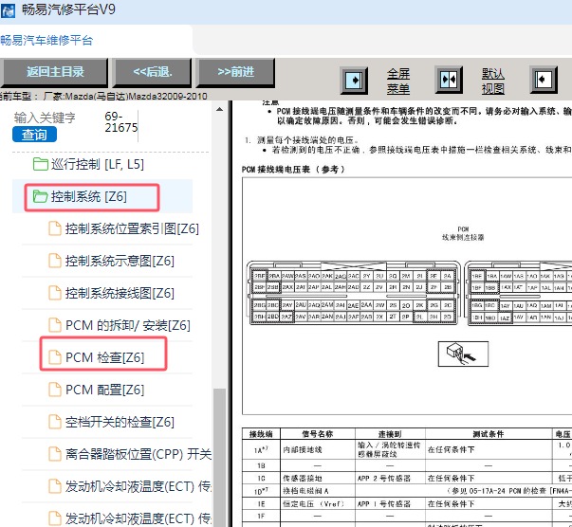Select 控制系统接线图[Z6] entry
This screenshot has width=572, height=527.
point(120,293)
